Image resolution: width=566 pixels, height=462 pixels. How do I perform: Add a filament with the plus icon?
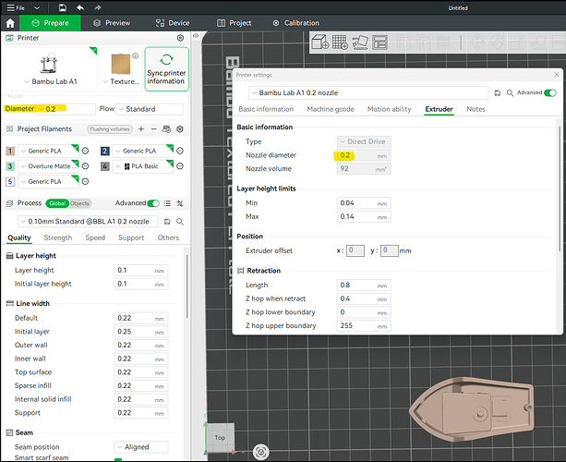141,129
